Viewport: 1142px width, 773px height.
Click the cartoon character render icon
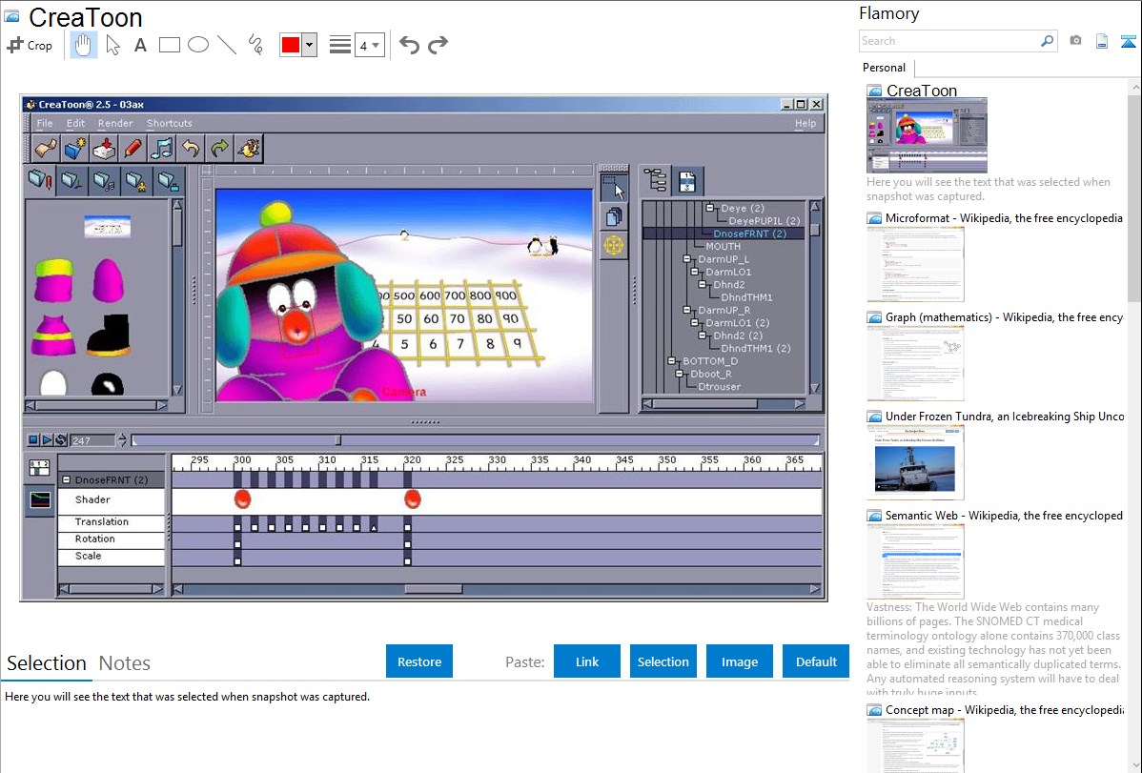(249, 149)
